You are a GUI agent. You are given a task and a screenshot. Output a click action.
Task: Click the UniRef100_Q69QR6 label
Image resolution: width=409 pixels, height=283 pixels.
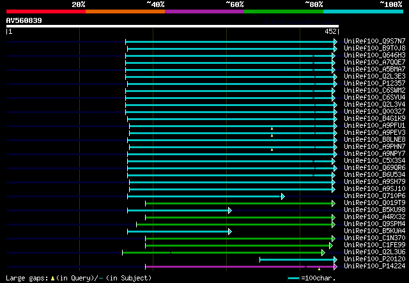pos(374,168)
